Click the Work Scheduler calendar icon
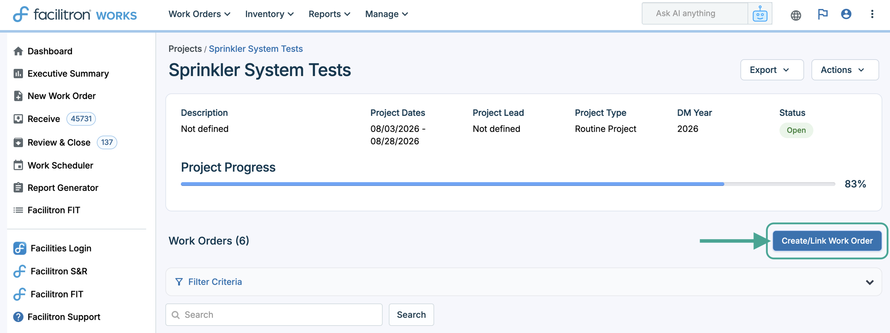Image resolution: width=890 pixels, height=333 pixels. click(x=18, y=165)
